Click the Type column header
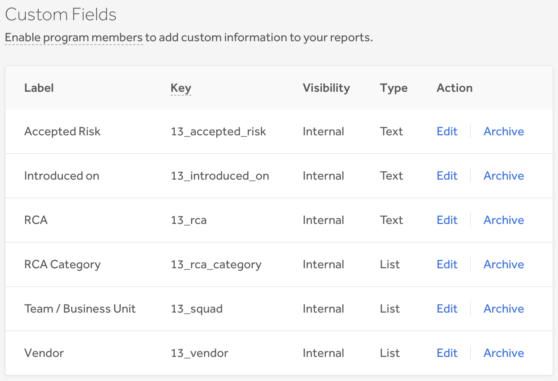The width and height of the screenshot is (558, 381). (394, 88)
